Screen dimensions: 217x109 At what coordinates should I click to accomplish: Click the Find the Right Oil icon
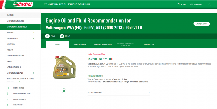8,88
